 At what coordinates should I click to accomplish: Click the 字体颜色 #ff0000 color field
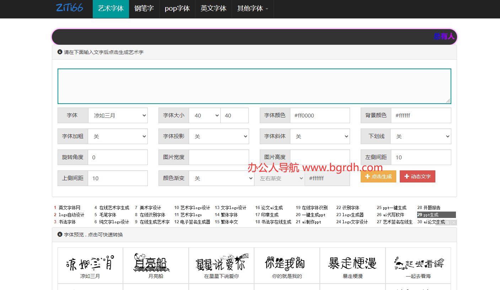320,115
